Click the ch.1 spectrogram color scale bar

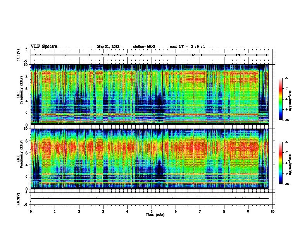click(281, 99)
